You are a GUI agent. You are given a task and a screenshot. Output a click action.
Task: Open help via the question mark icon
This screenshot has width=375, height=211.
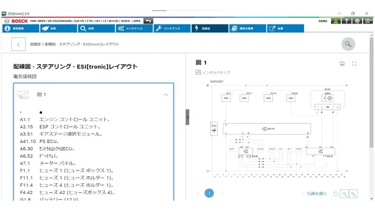[346, 21]
